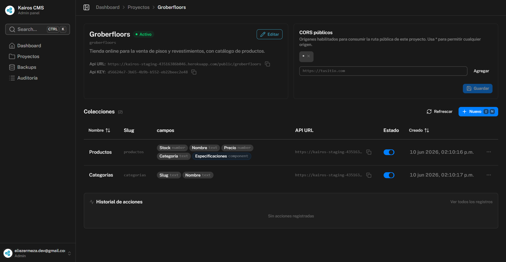The image size is (506, 262).
Task: Copy the project Api URL
Action: click(x=267, y=64)
